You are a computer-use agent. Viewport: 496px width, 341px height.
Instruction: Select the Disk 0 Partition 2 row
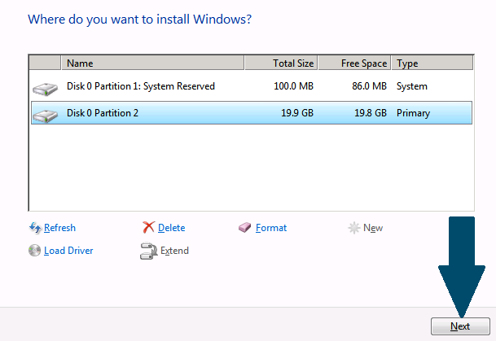pyautogui.click(x=252, y=113)
